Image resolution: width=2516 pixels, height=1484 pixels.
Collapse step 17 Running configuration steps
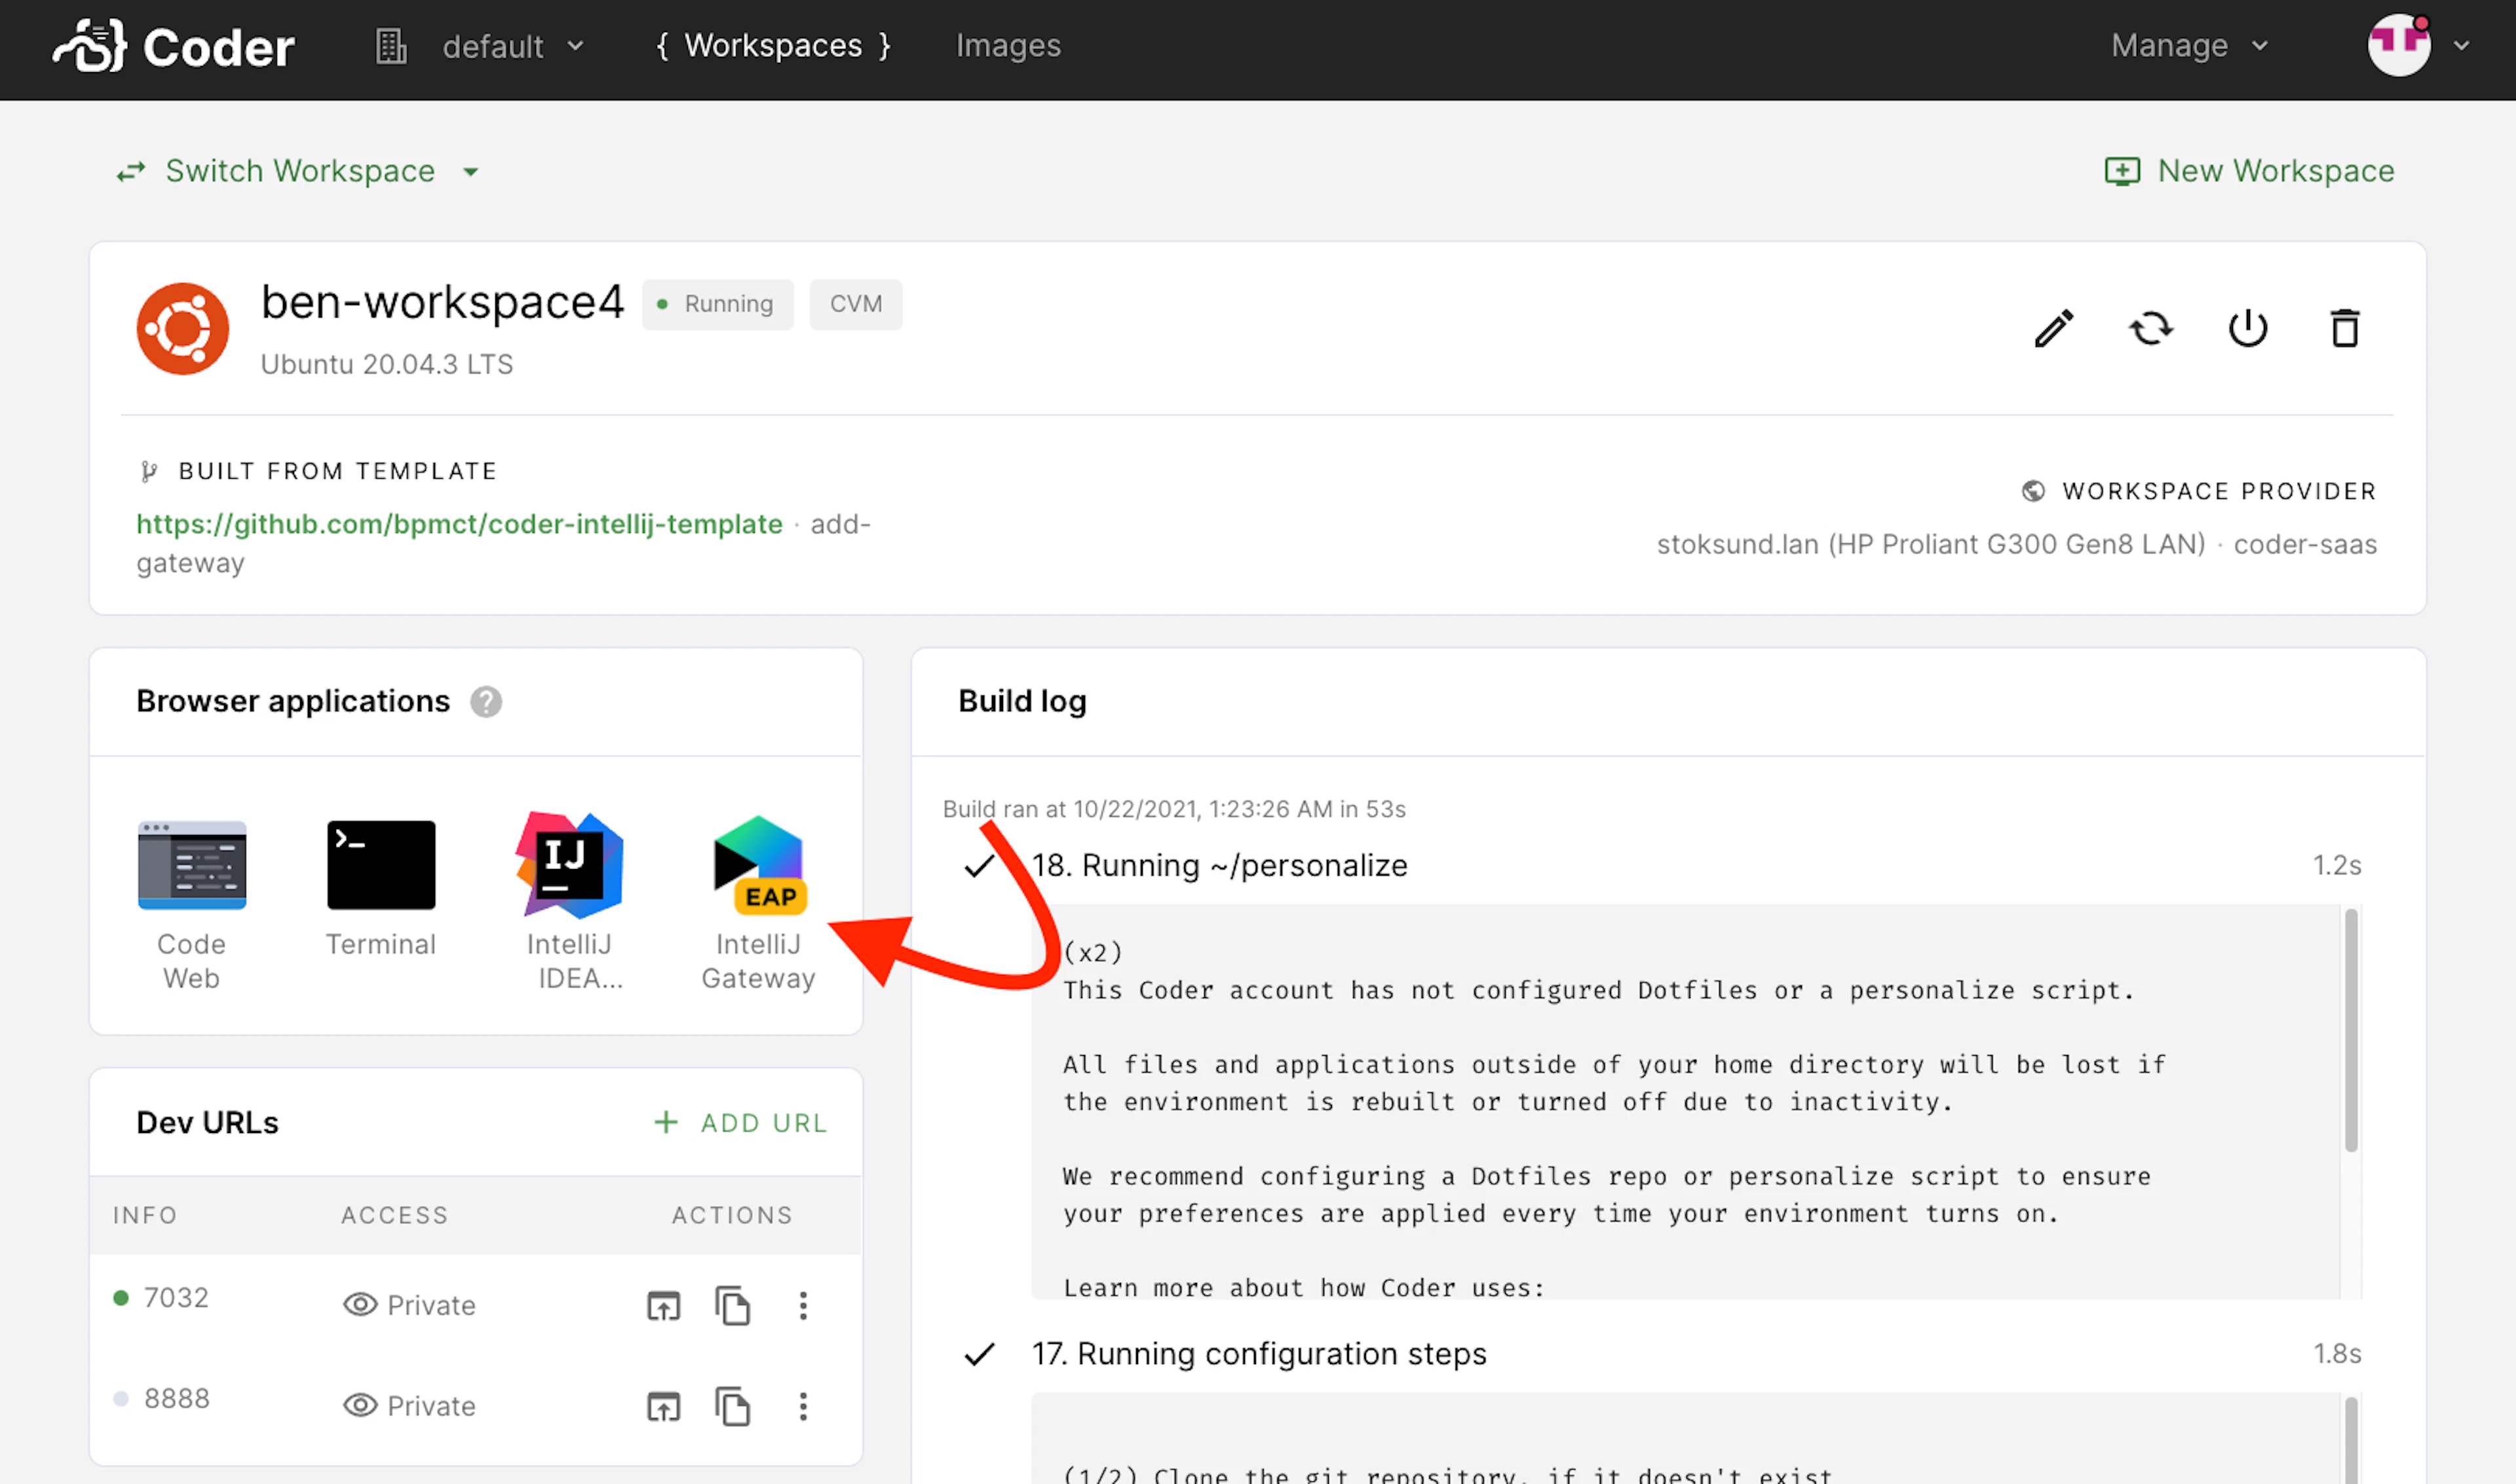1259,1354
